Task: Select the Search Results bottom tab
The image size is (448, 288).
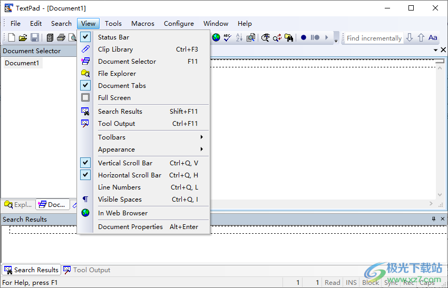Action: (x=32, y=270)
